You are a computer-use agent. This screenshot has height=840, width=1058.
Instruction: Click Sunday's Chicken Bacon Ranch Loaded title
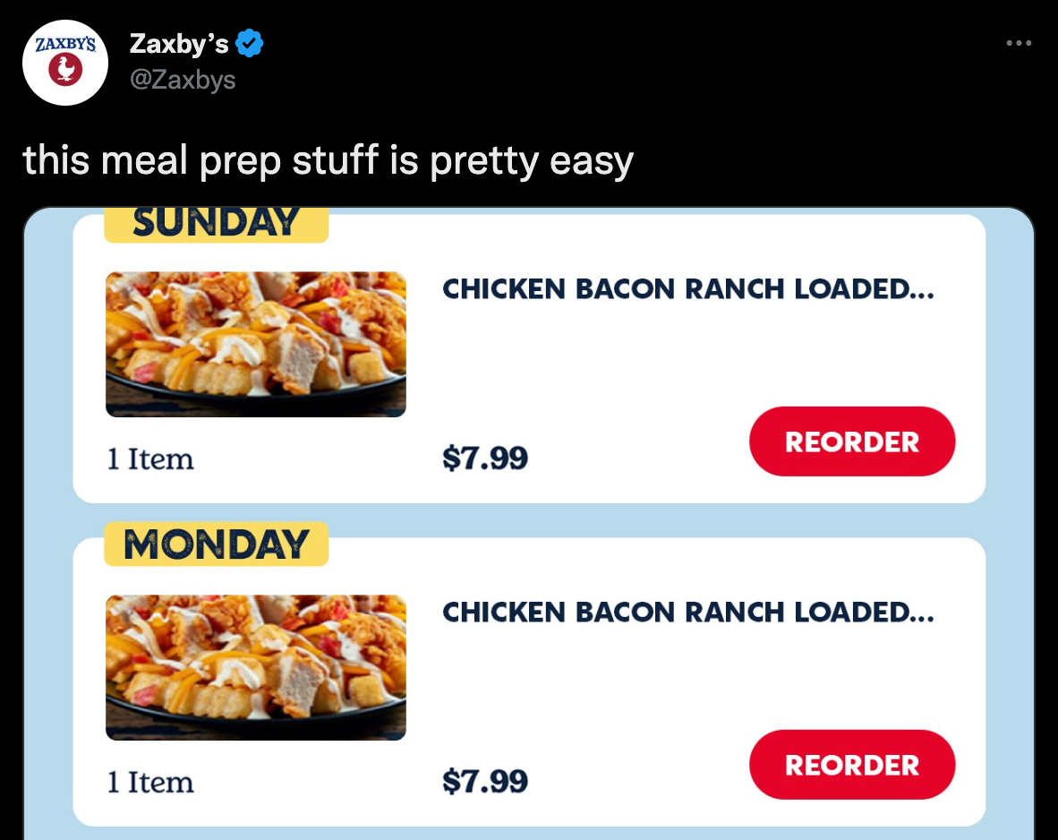(x=687, y=289)
